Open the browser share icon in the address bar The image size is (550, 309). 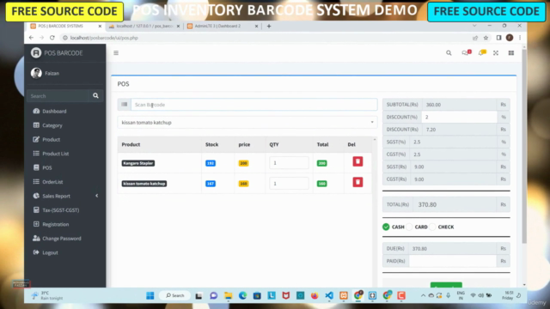click(475, 38)
